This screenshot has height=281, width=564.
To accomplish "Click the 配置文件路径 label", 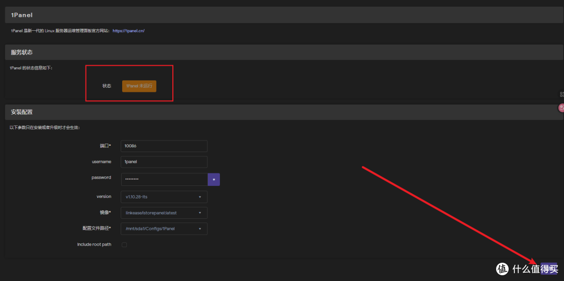I will pyautogui.click(x=97, y=228).
